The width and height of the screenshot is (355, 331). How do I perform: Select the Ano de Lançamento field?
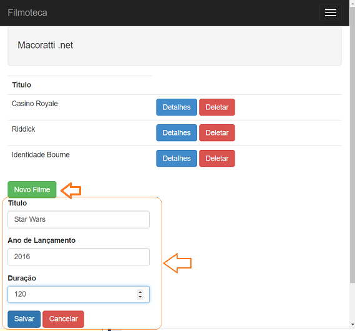tap(79, 257)
